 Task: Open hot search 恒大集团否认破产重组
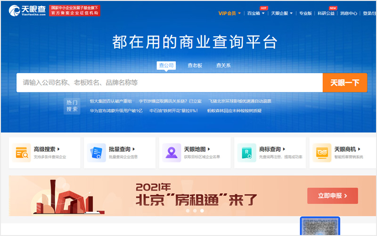click(111, 101)
